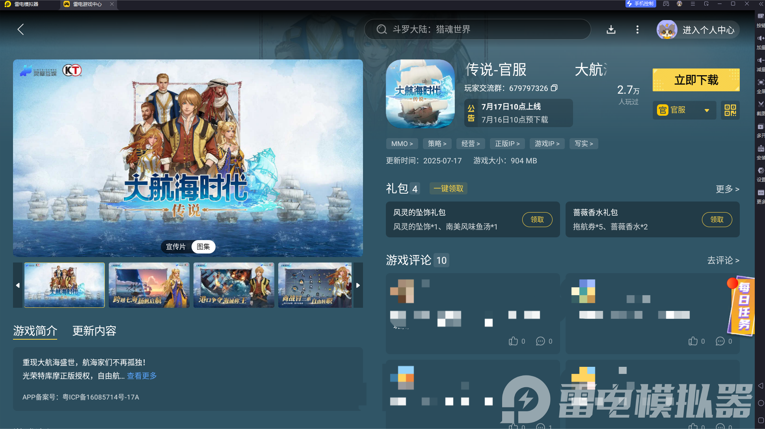Viewport: 765px width, 429px height.
Task: Switch to the 更新内容 tab
Action: pos(94,331)
